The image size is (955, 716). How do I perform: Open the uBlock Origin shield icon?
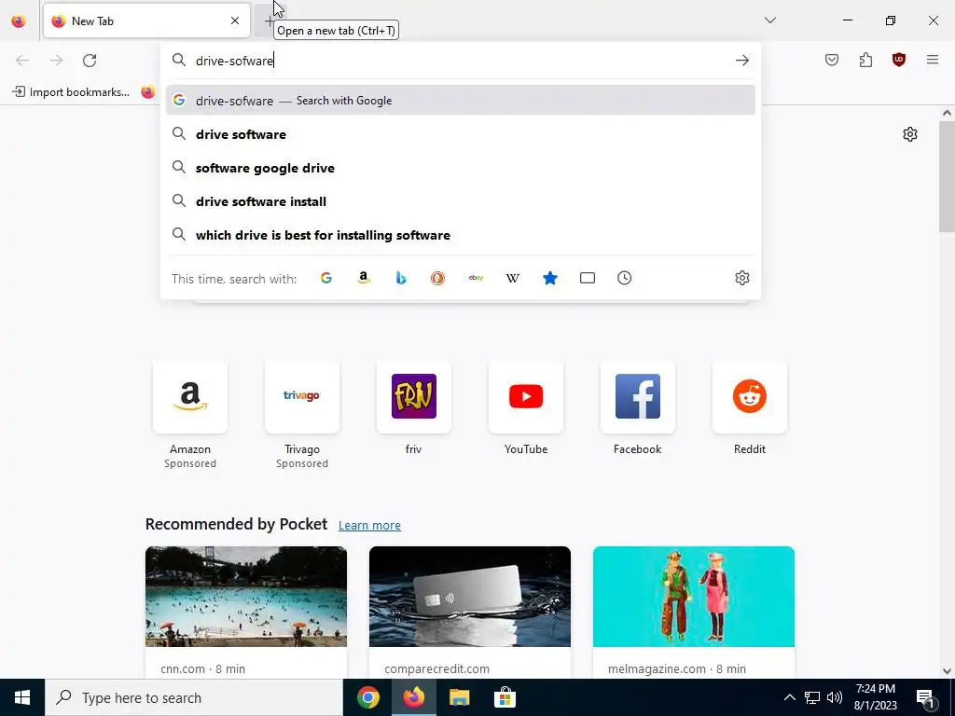point(898,60)
